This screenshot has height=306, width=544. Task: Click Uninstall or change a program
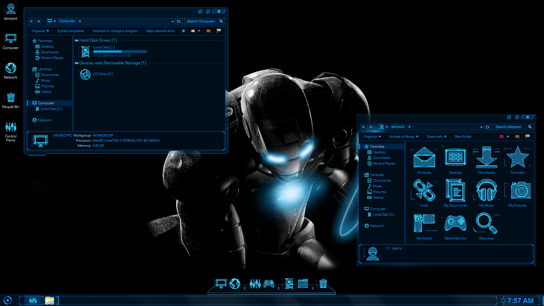pyautogui.click(x=115, y=31)
